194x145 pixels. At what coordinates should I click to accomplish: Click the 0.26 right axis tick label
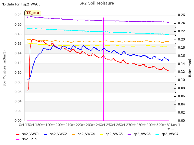coord(181,15)
